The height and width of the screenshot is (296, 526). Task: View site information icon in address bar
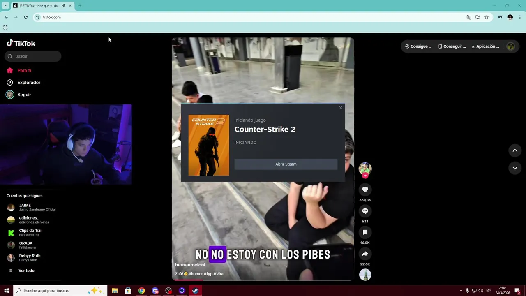tap(37, 17)
